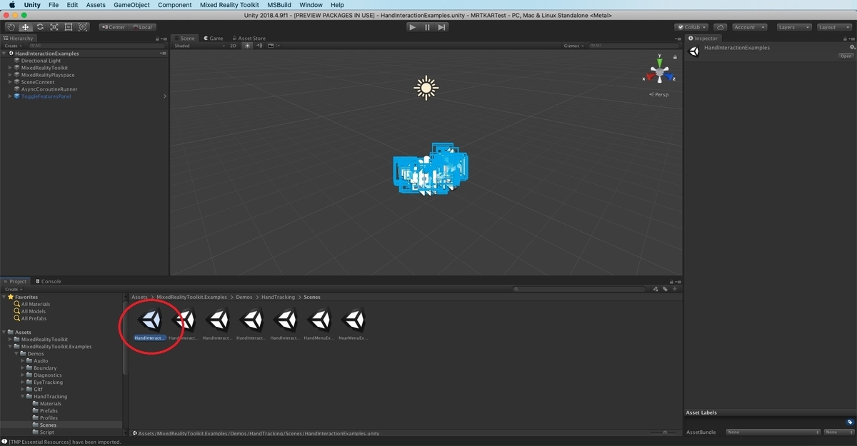The height and width of the screenshot is (446, 857).
Task: Select the Rotate tool in toolbar
Action: pyautogui.click(x=40, y=27)
